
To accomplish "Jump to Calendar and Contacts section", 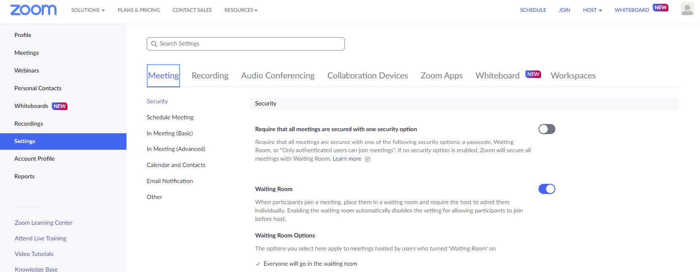I will click(176, 165).
